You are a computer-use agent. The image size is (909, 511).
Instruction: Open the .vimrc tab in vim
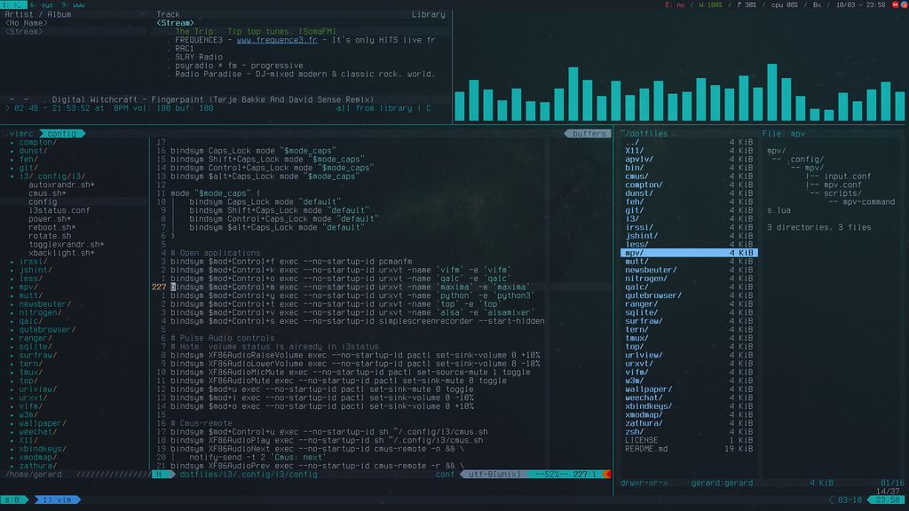coord(21,134)
